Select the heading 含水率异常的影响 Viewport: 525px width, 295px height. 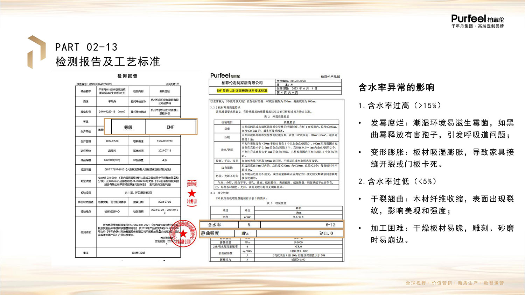click(397, 87)
